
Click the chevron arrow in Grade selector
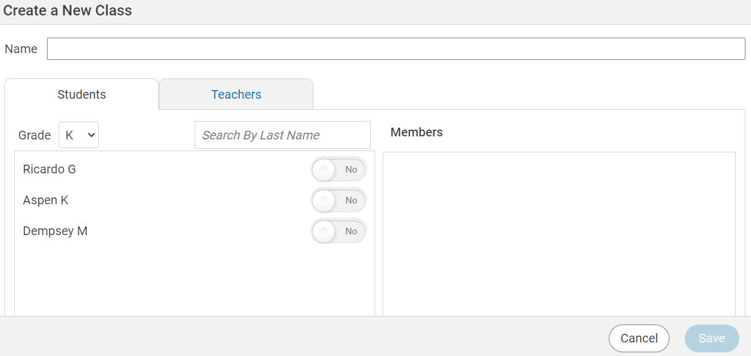pyautogui.click(x=91, y=135)
